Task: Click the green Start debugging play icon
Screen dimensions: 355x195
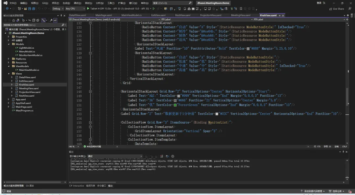Action: 88,9
